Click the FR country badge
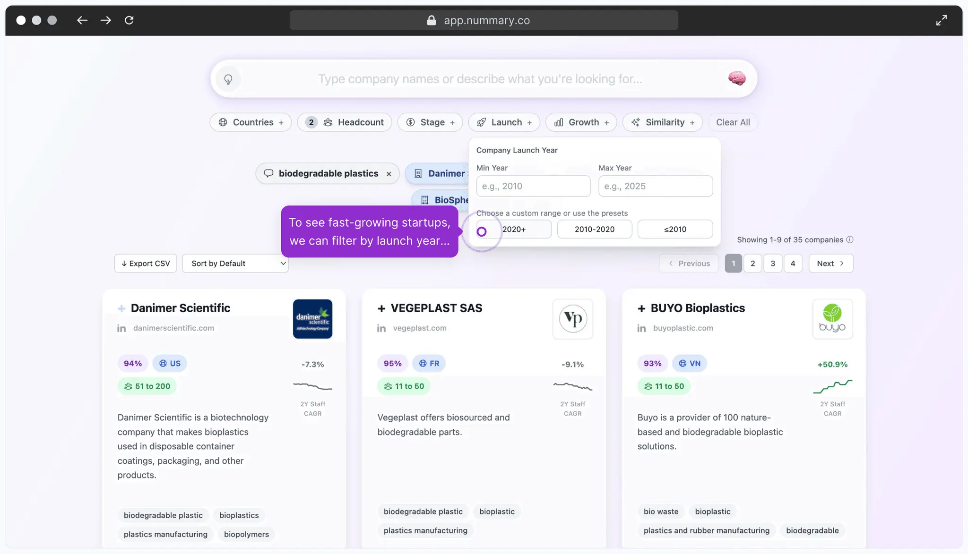This screenshot has height=554, width=968. pos(429,363)
